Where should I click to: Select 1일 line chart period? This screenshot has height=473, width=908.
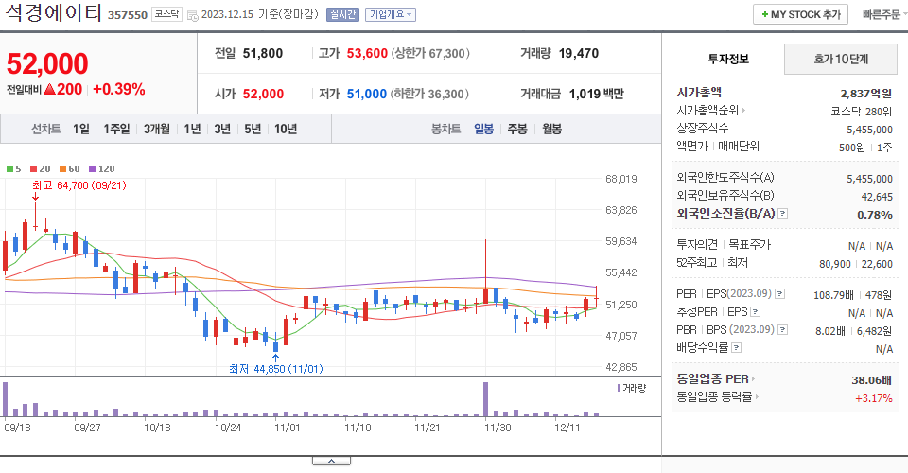pyautogui.click(x=81, y=129)
